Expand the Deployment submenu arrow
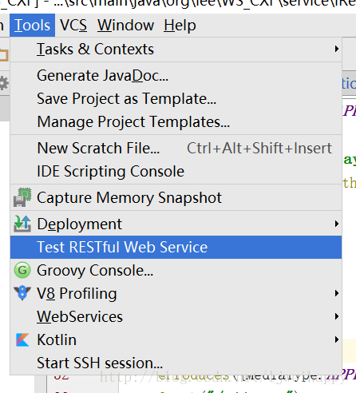The image size is (356, 393). coord(337,224)
